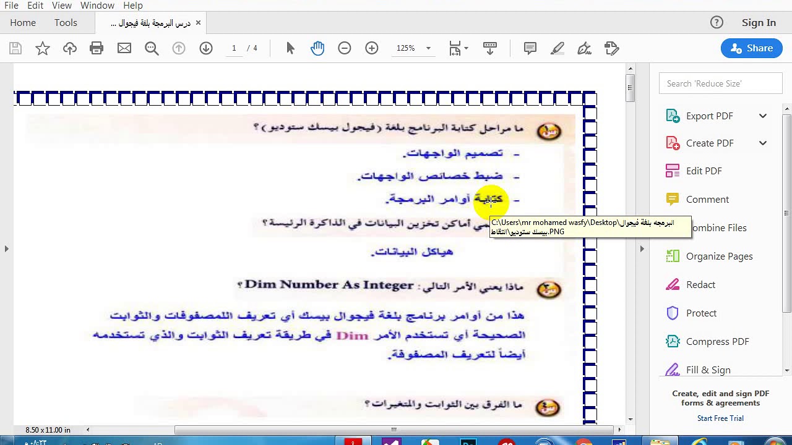
Task: Open the Export PDF tool
Action: pos(709,116)
